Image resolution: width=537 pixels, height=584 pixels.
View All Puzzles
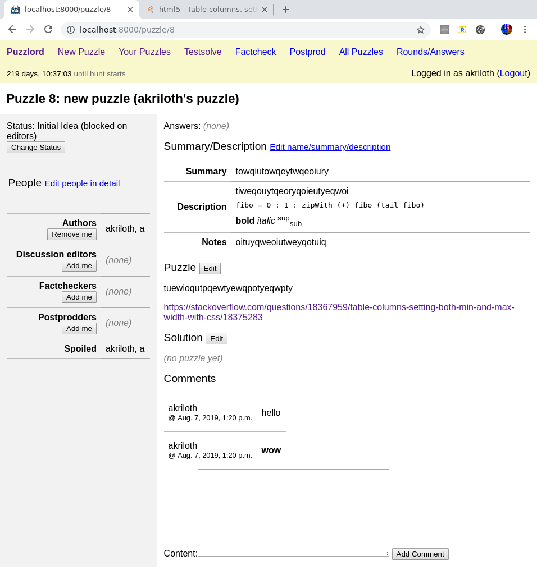361,52
